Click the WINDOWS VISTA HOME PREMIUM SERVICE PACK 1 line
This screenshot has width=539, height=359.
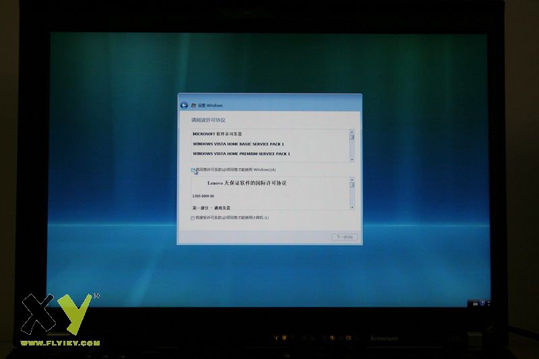(241, 154)
